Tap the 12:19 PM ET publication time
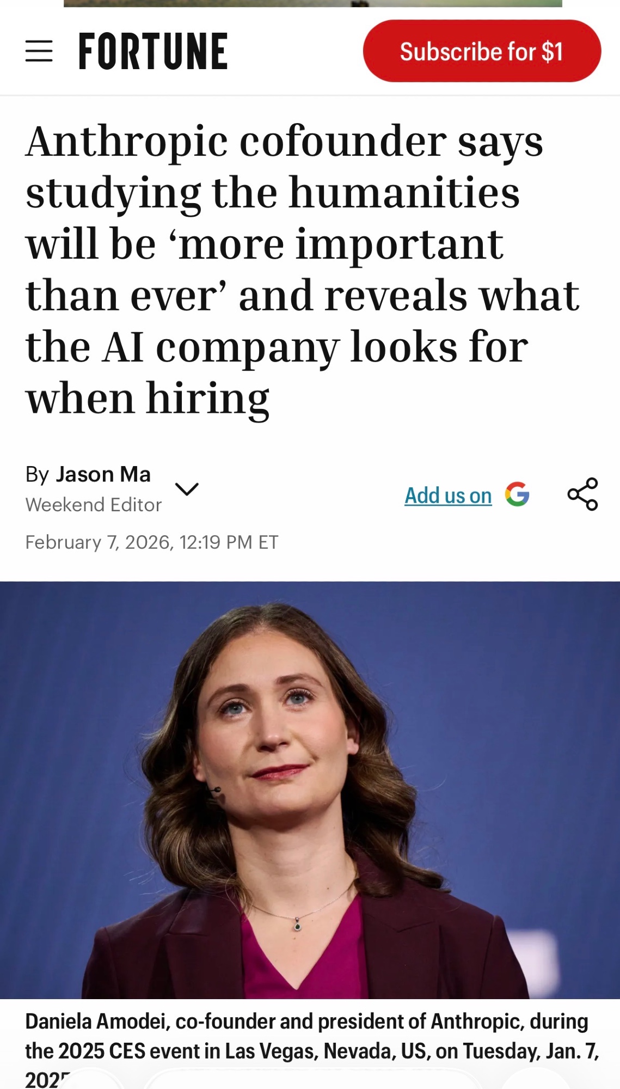620x1089 pixels. 229,542
